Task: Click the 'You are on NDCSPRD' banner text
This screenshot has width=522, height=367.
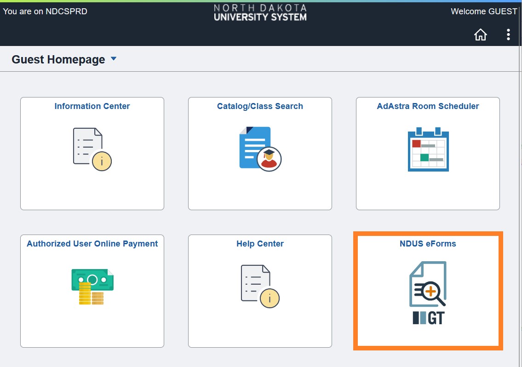Action: point(45,11)
